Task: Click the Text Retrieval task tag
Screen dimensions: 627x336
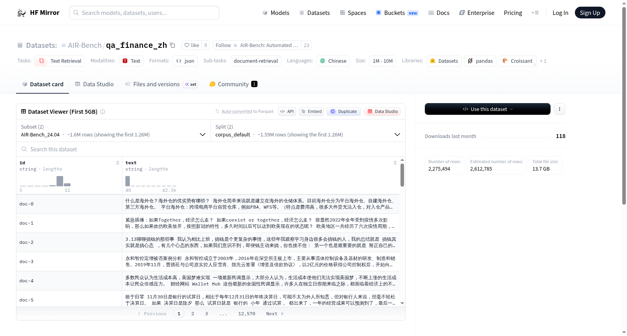Action: [x=60, y=61]
